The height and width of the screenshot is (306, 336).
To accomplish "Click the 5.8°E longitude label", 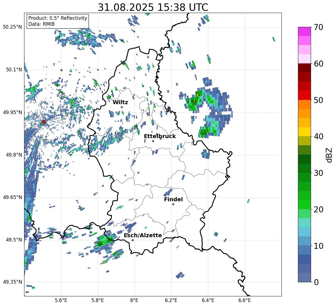I will click(x=98, y=300).
